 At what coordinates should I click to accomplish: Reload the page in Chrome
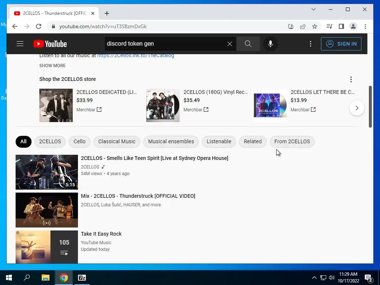coord(39,26)
